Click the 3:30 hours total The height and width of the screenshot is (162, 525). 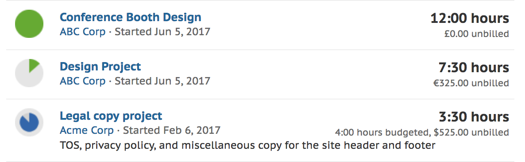coord(474,117)
